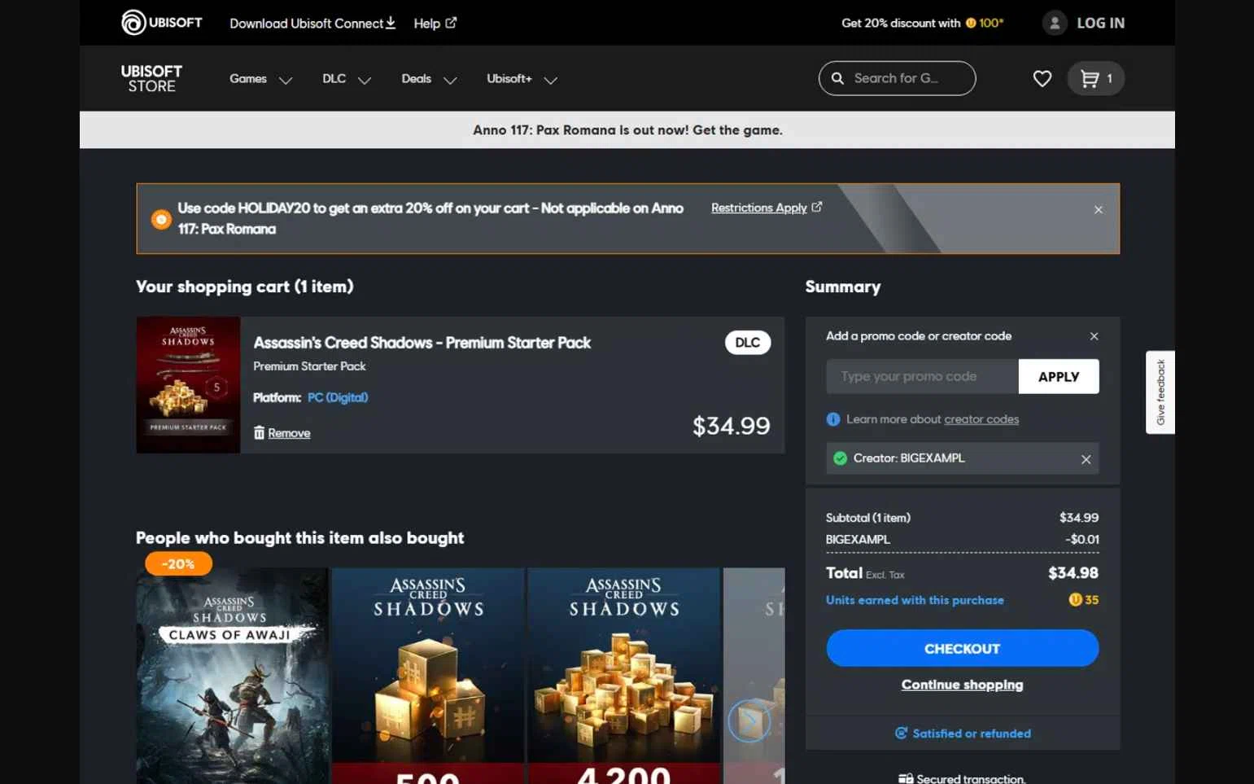The height and width of the screenshot is (784, 1254).
Task: Click the Ubisoft Store logo
Action: point(151,78)
